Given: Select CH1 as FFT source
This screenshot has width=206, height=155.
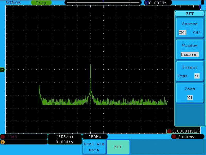Looking at the screenshot, I should [x=182, y=33].
